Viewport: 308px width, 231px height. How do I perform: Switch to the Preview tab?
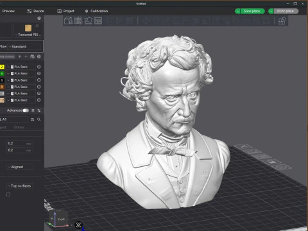point(8,11)
